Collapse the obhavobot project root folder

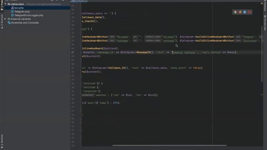pyautogui.click(x=5, y=4)
